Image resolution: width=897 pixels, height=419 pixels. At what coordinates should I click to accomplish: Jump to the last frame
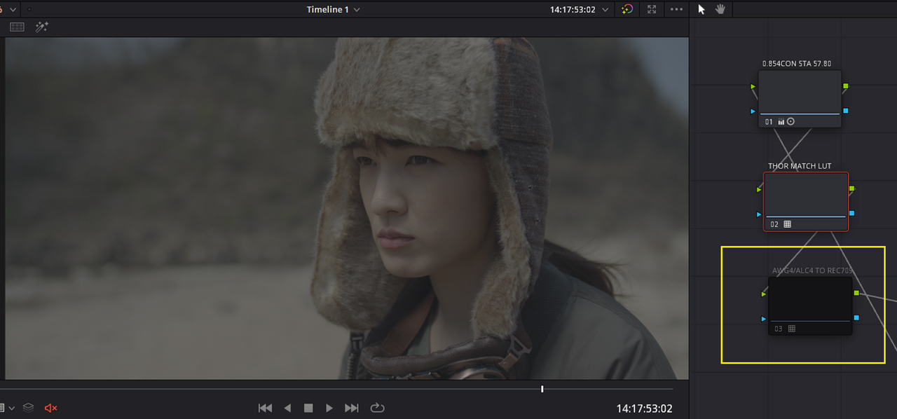[352, 408]
